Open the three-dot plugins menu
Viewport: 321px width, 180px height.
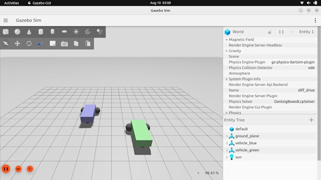click(x=315, y=20)
